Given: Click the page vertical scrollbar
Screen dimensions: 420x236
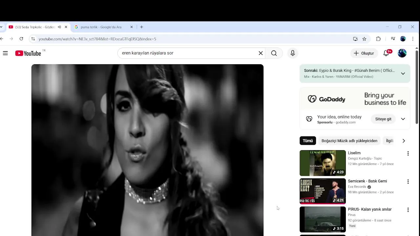Looking at the screenshot, I should (417, 87).
